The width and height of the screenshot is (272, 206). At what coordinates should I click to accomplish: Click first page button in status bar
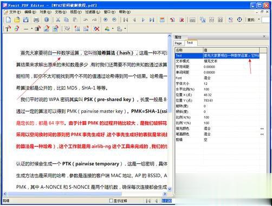[x=148, y=201]
